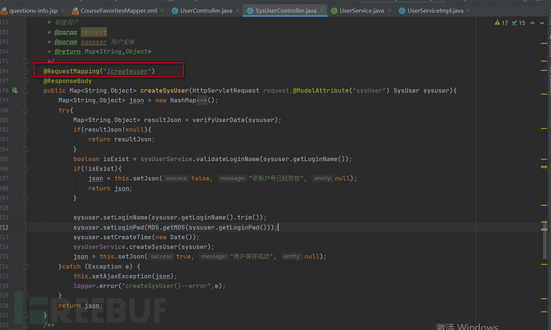Collapse the createSysUser method fold marker
The width and height of the screenshot is (551, 330).
coord(26,91)
